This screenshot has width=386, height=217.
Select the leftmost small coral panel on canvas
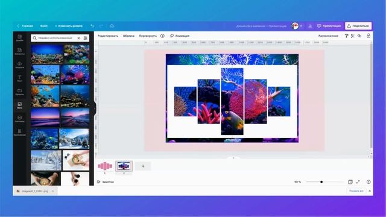[185, 101]
